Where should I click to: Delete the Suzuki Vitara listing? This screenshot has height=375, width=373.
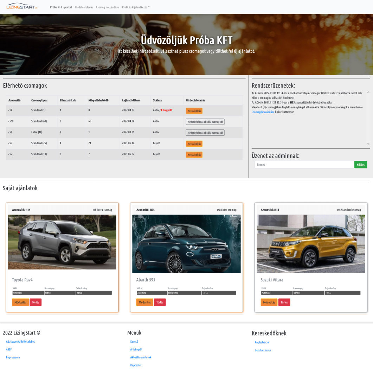click(284, 302)
